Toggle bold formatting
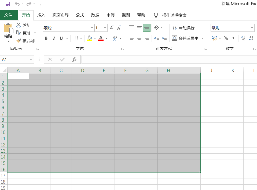This screenshot has height=190, width=257. pyautogui.click(x=46, y=38)
